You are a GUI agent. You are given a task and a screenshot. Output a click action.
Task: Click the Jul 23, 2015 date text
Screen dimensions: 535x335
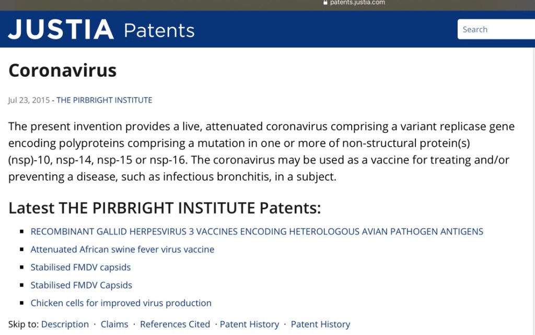(x=29, y=100)
